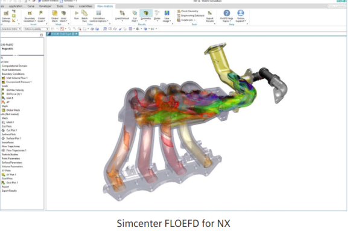Select Surface Plot 1 in the tree

(x=11, y=138)
